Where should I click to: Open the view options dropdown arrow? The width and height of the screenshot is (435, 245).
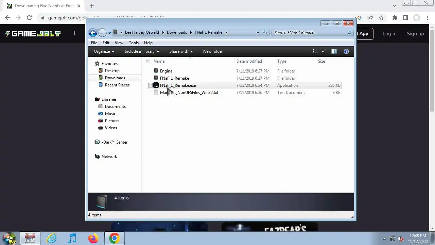click(323, 51)
